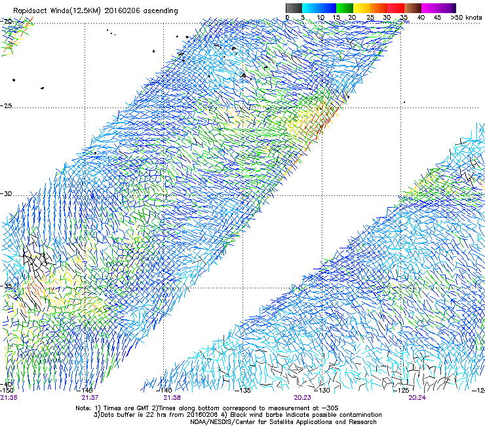Select the magenta-purple 40-50 knots legend swatch

point(438,8)
